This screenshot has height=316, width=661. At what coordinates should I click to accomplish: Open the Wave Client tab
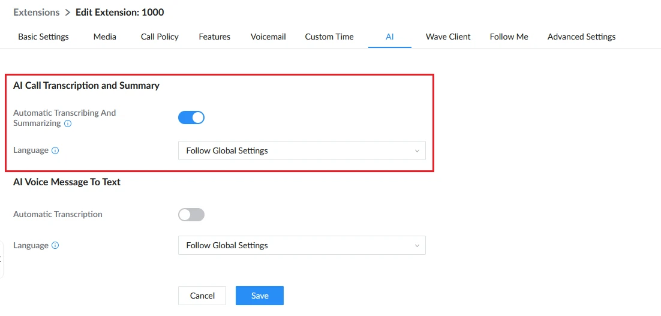tap(448, 37)
